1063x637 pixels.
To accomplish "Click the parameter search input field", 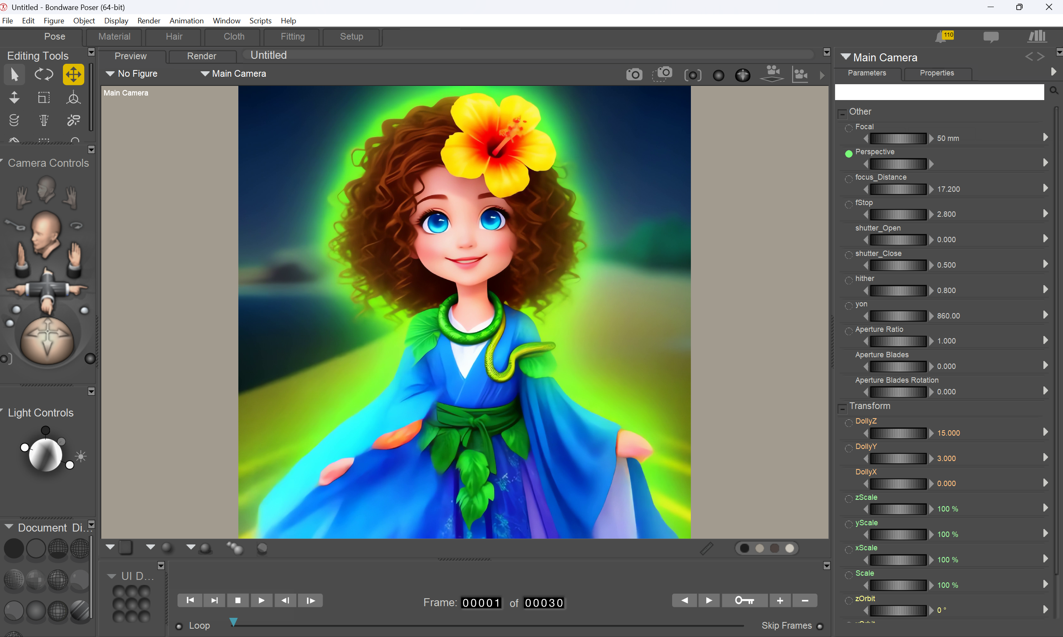I will click(x=939, y=92).
